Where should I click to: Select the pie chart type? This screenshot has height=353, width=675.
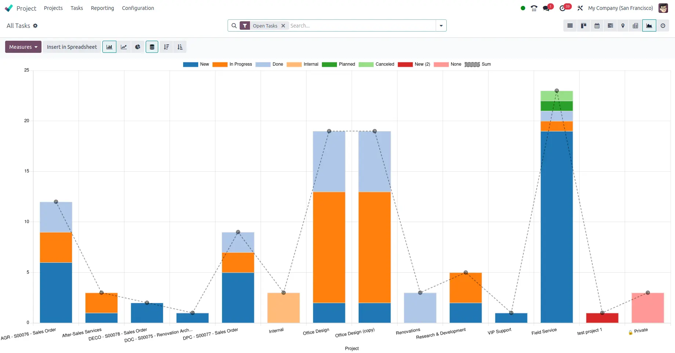138,47
